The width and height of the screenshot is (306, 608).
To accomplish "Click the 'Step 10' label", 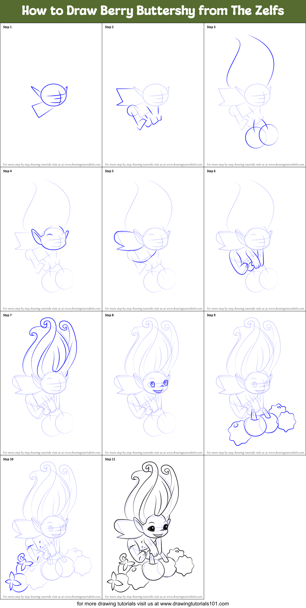I will (x=8, y=459).
